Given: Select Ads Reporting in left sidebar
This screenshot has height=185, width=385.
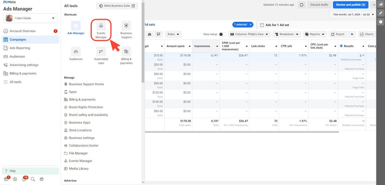Looking at the screenshot, I should (x=19, y=48).
